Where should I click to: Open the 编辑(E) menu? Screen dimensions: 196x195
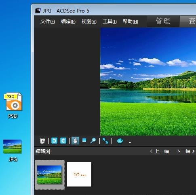click(x=68, y=21)
